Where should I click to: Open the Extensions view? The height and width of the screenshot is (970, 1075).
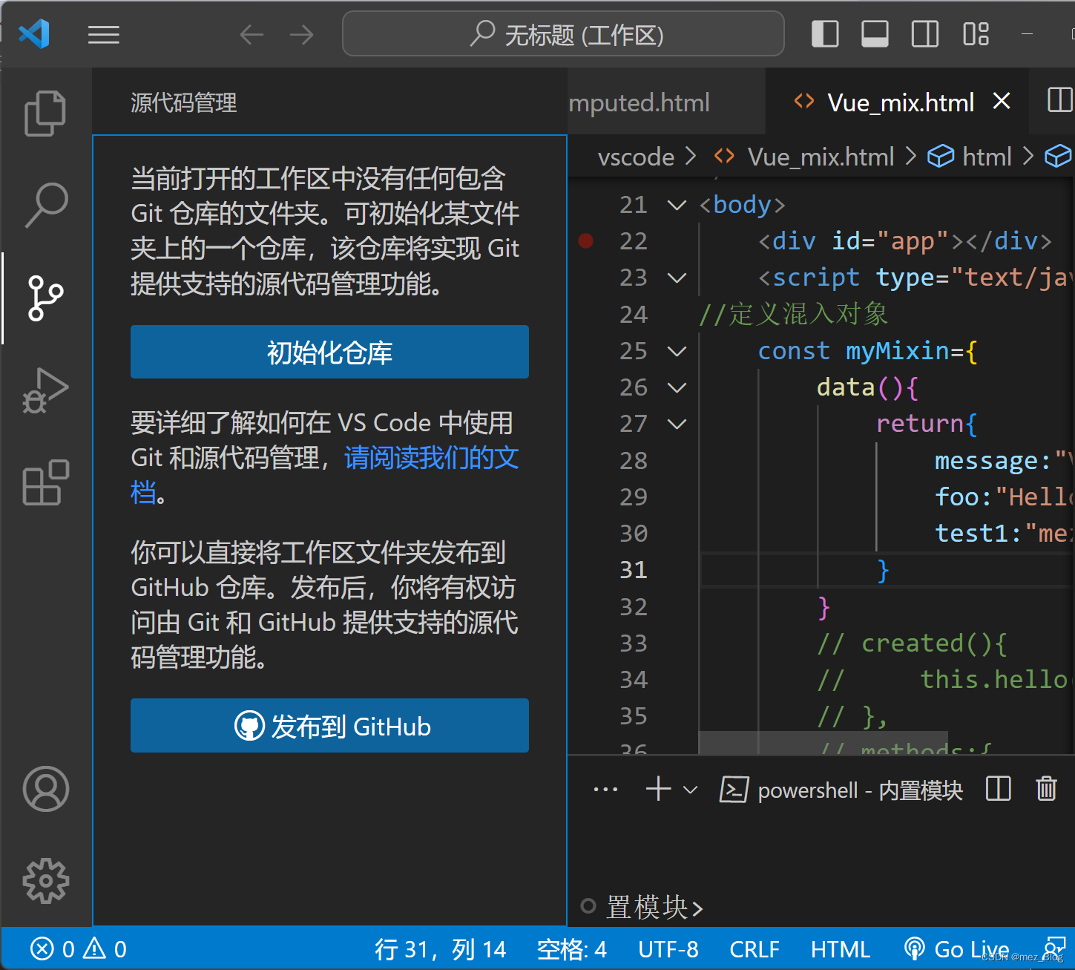tap(45, 483)
